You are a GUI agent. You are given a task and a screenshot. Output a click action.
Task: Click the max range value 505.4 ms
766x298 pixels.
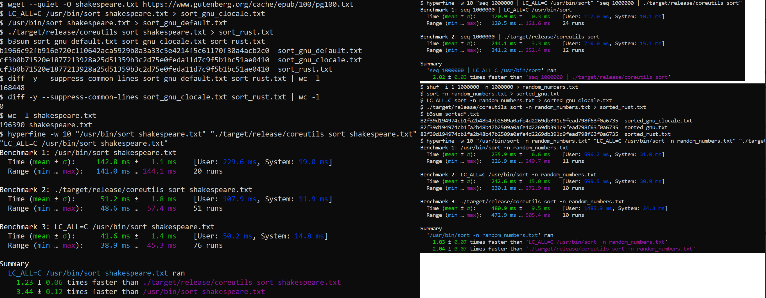click(x=538, y=215)
